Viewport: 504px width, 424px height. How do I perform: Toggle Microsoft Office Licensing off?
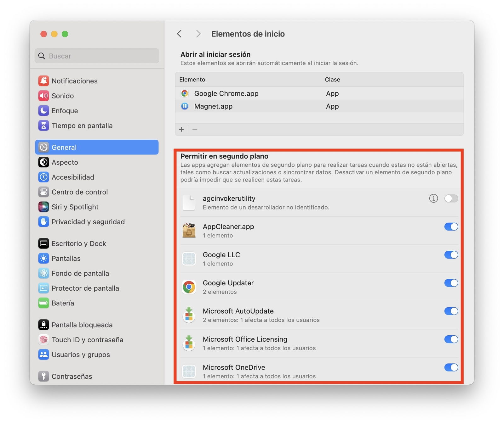[451, 339]
